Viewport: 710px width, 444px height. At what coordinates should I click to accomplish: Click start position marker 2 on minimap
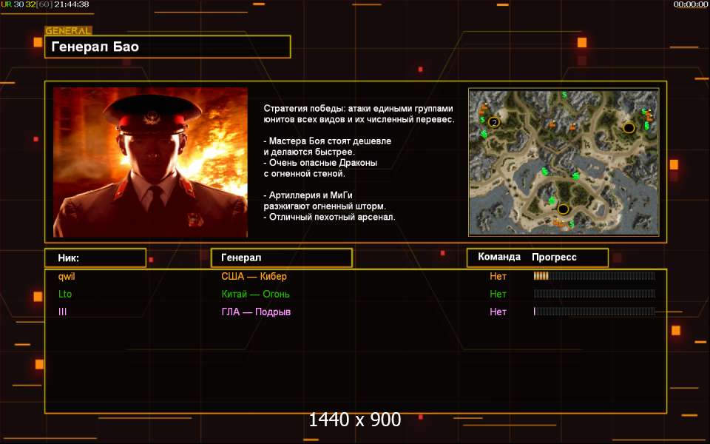tap(494, 122)
